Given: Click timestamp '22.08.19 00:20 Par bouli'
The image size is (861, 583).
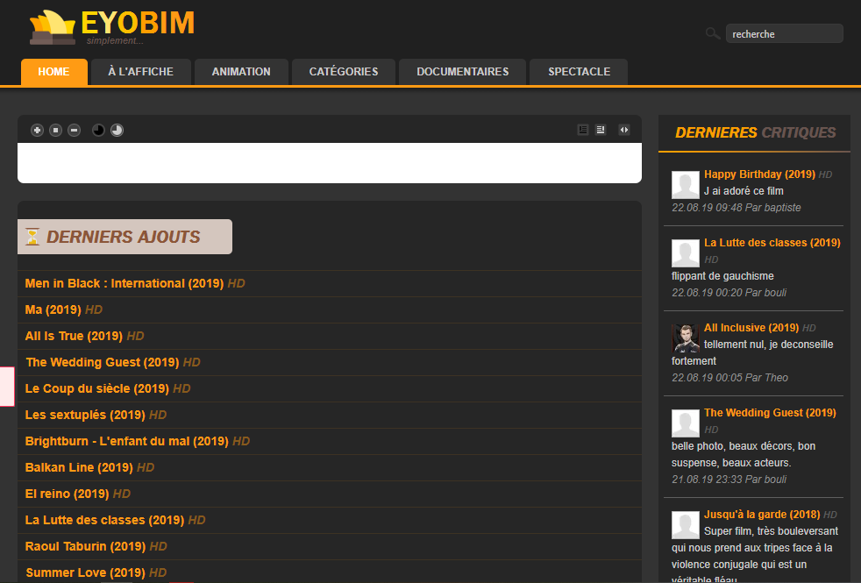Looking at the screenshot, I should (x=729, y=293).
